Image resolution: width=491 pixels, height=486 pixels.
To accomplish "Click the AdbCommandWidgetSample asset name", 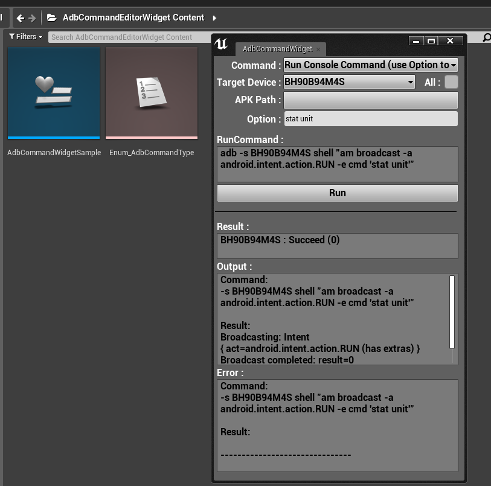I will 54,152.
